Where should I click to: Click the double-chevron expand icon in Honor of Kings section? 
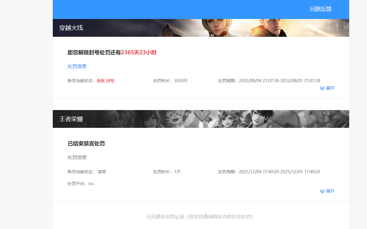click(x=322, y=191)
